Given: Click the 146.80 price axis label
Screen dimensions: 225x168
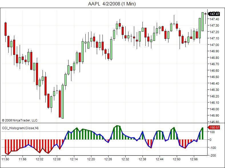Looking at the screenshot, I should tap(214, 58).
